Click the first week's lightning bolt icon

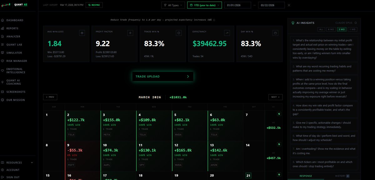(x=279, y=114)
